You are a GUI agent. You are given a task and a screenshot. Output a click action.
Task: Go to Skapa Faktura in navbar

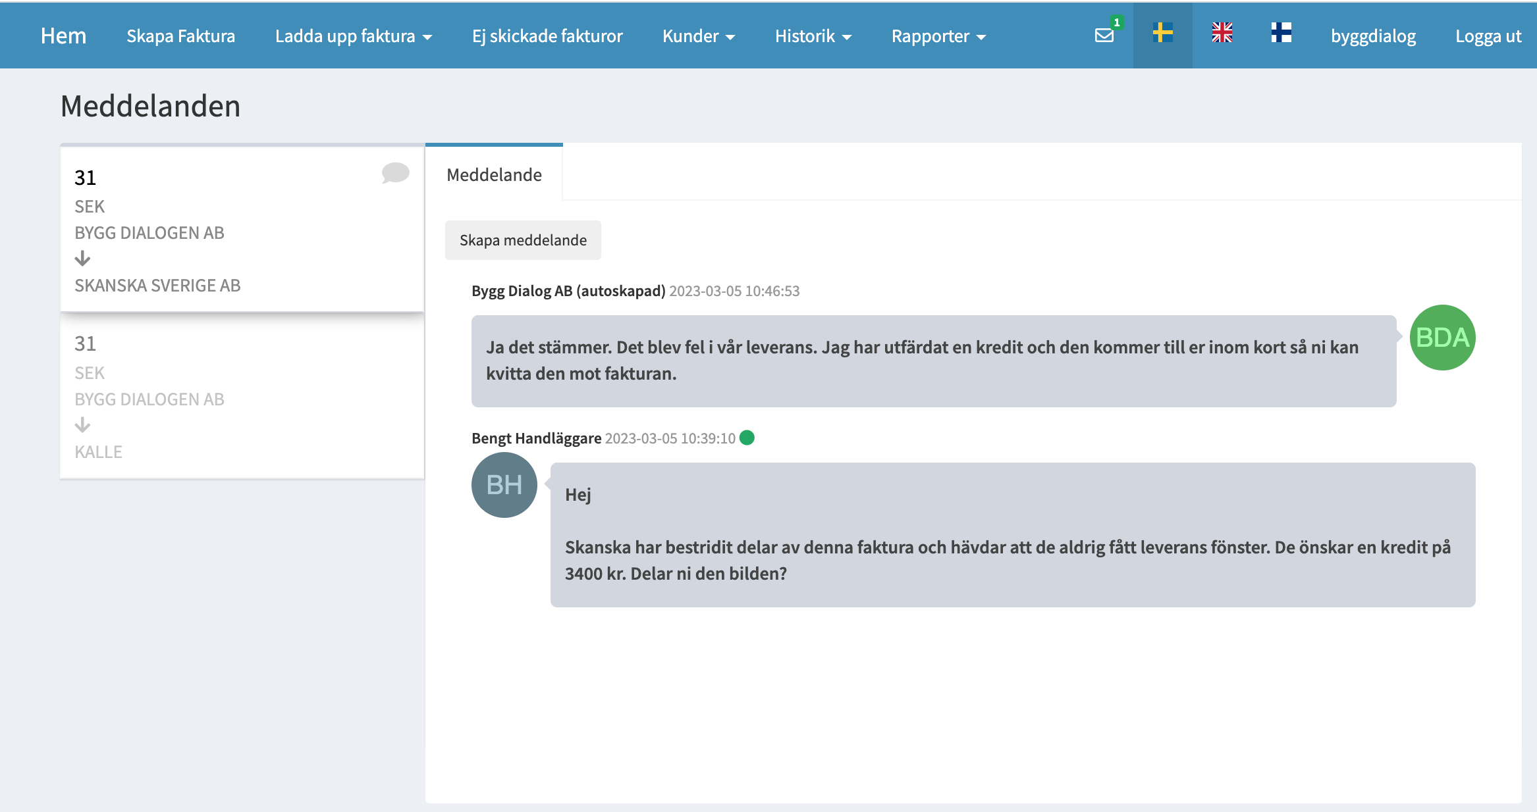pos(180,36)
